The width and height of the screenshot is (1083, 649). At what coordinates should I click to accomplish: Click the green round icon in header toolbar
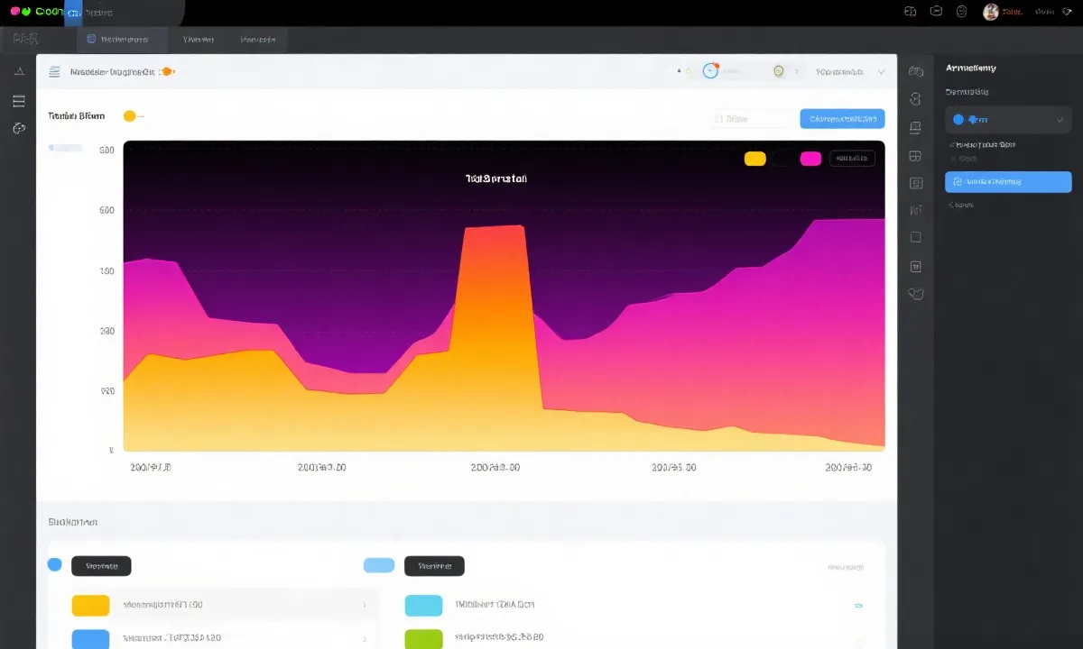coord(779,71)
